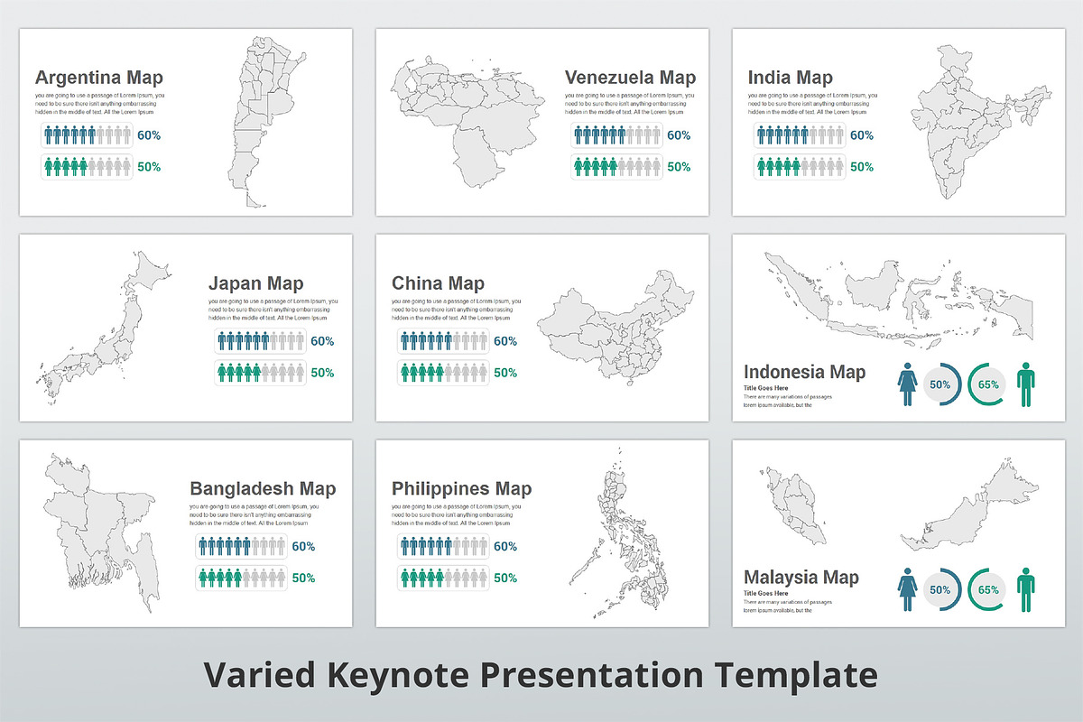This screenshot has height=722, width=1083.
Task: Click the blue male pictogram row on India slide
Action: click(x=800, y=136)
